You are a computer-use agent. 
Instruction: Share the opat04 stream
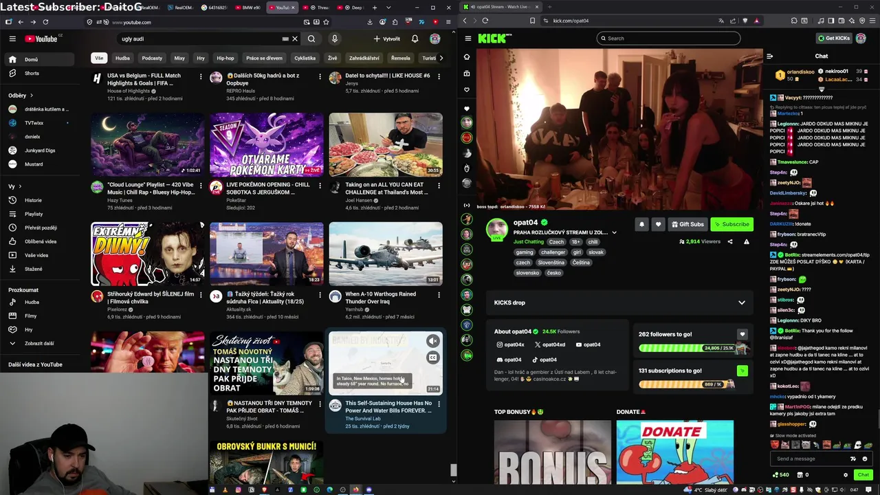[x=730, y=241]
